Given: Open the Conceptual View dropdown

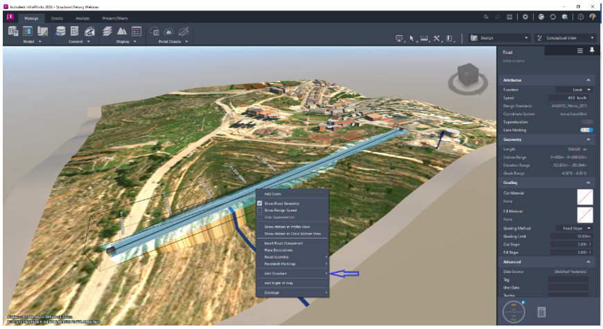Looking at the screenshot, I should coord(566,38).
